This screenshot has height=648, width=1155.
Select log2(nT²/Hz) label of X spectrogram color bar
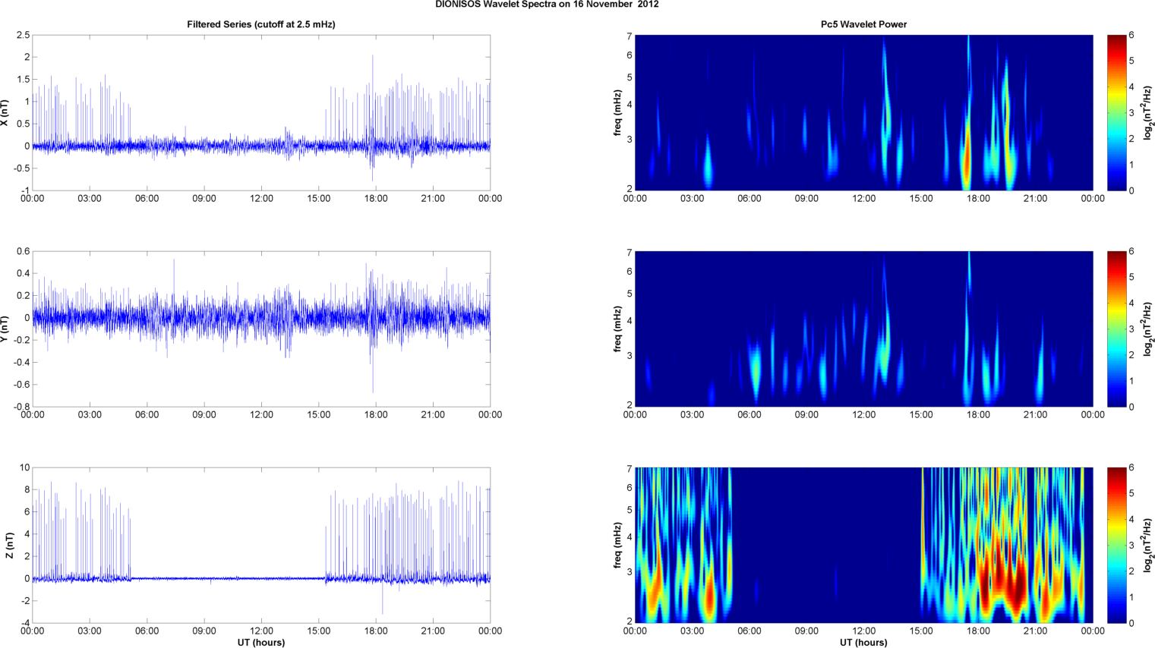coord(1149,112)
